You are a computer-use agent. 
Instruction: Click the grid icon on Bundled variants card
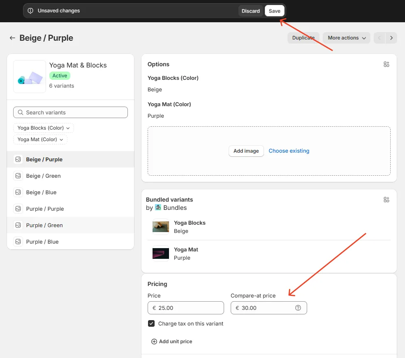pos(386,200)
